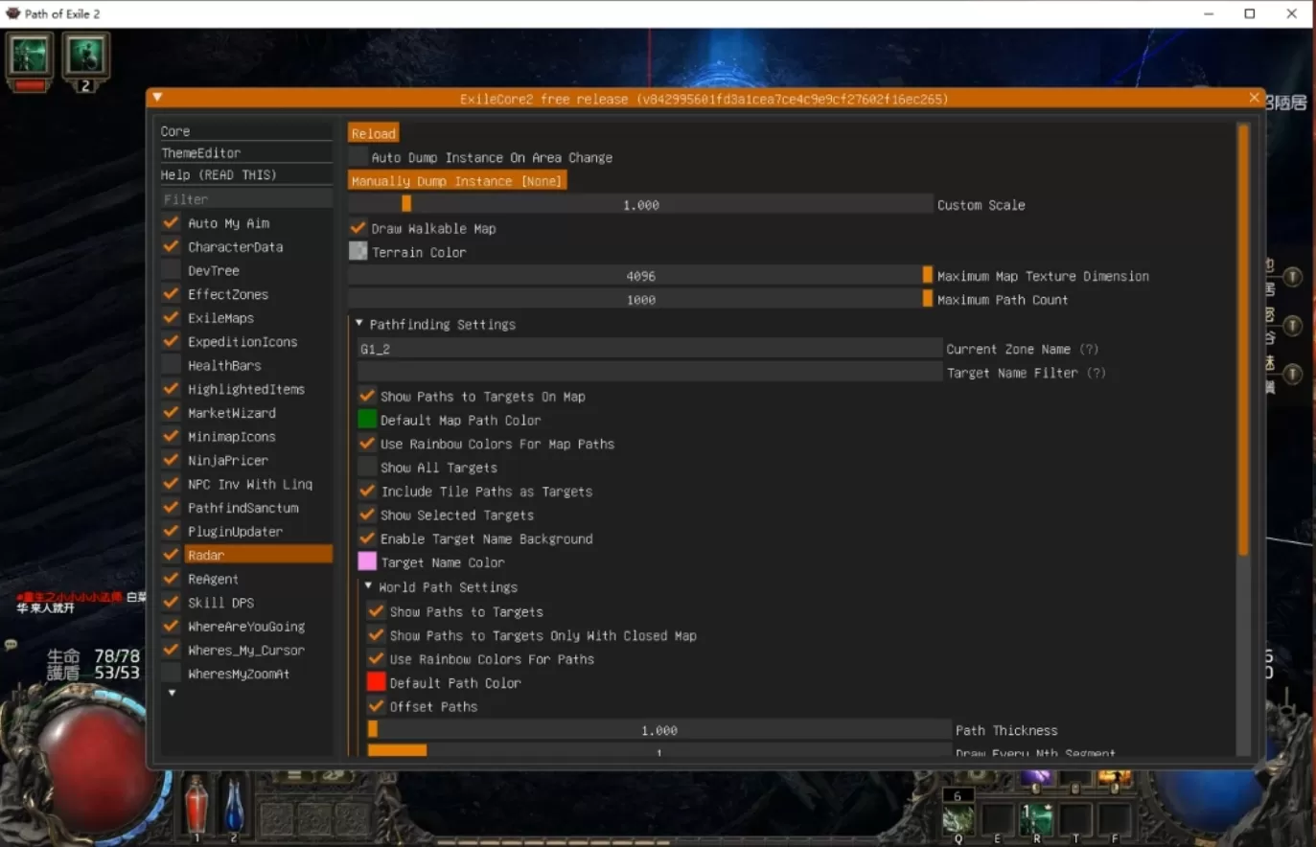Viewport: 1316px width, 847px height.
Task: Click the second party member portrait
Action: click(86, 56)
